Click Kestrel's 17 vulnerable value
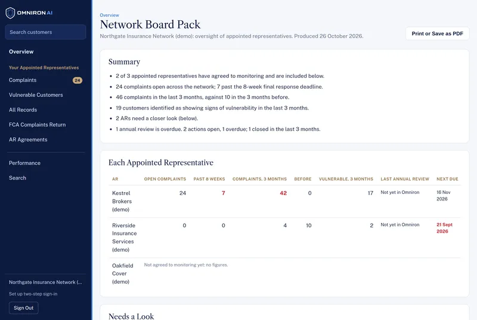Viewport: 477px width, 320px height. 370,193
